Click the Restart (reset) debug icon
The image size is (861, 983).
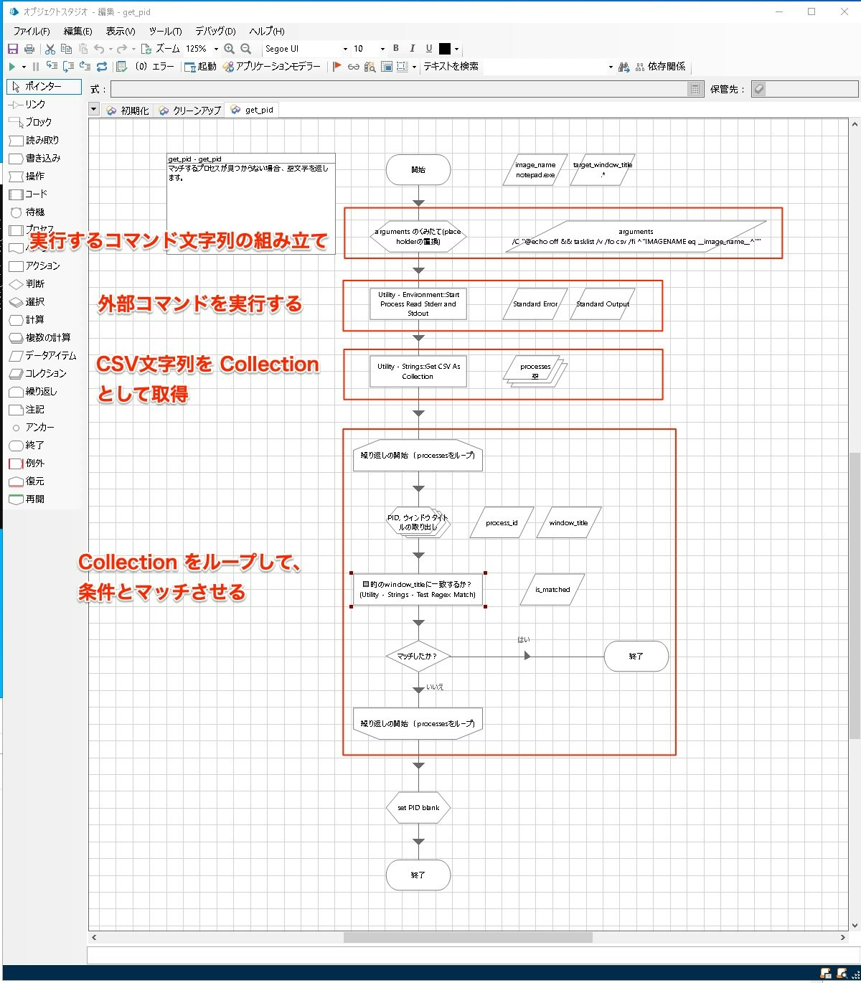(102, 67)
